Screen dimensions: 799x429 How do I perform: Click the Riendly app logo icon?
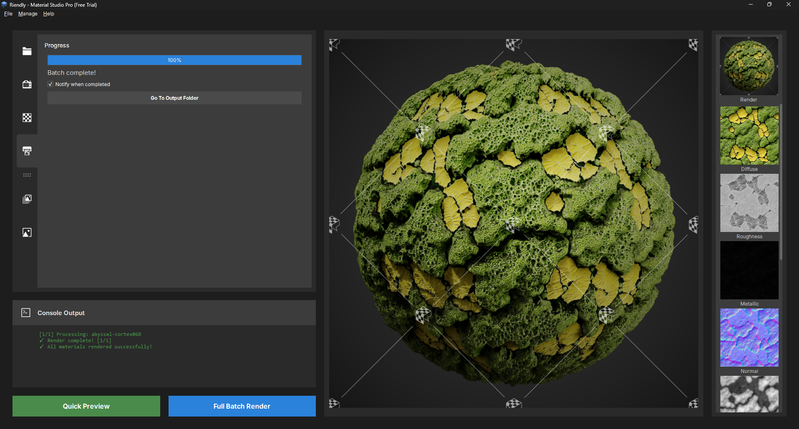click(4, 5)
